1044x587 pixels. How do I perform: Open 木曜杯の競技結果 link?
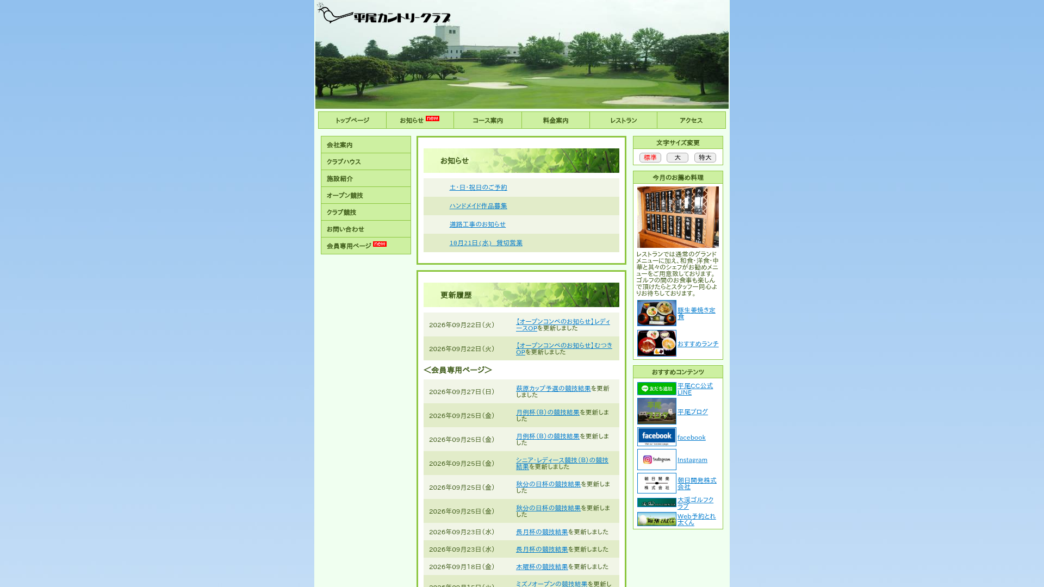click(542, 567)
